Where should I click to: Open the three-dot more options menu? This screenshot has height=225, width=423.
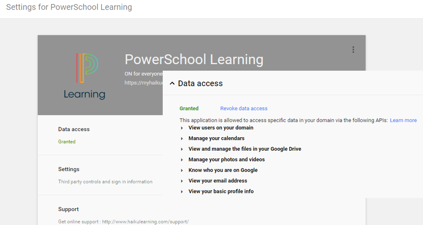(353, 49)
